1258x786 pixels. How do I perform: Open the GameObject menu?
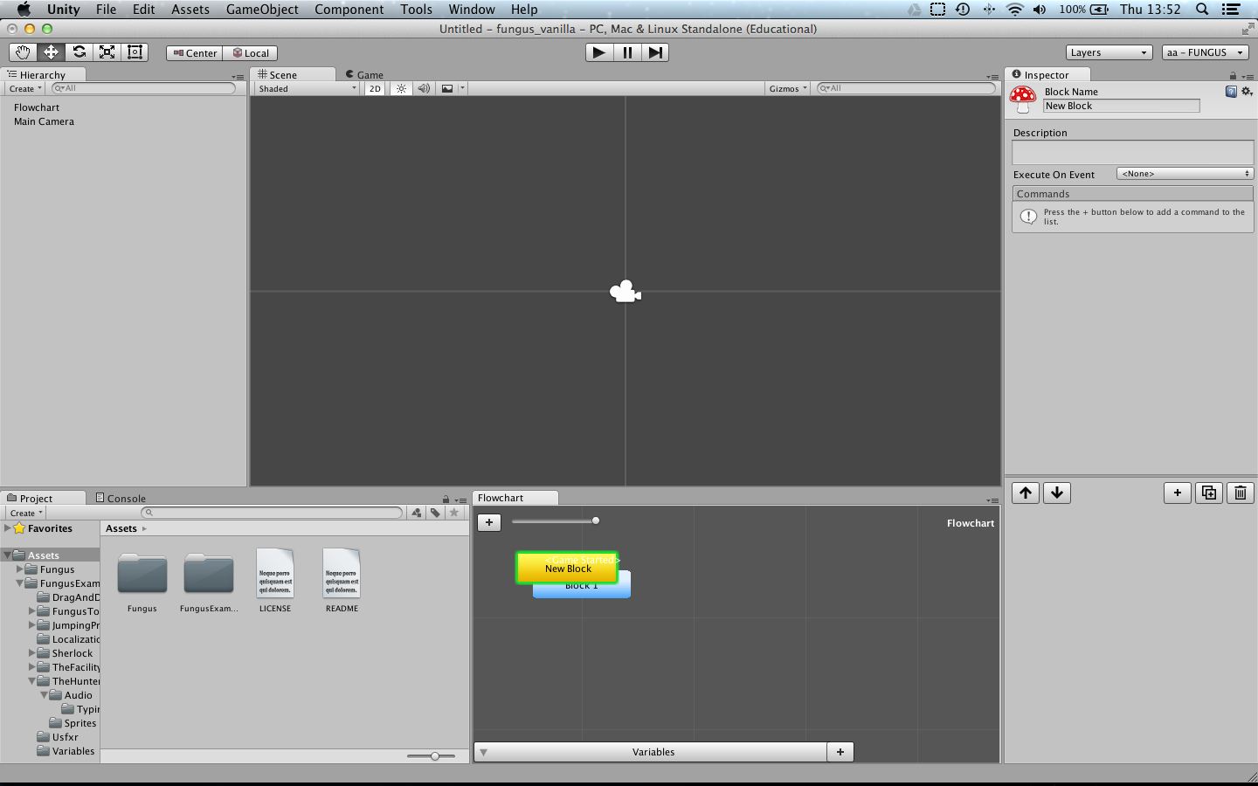pyautogui.click(x=262, y=10)
